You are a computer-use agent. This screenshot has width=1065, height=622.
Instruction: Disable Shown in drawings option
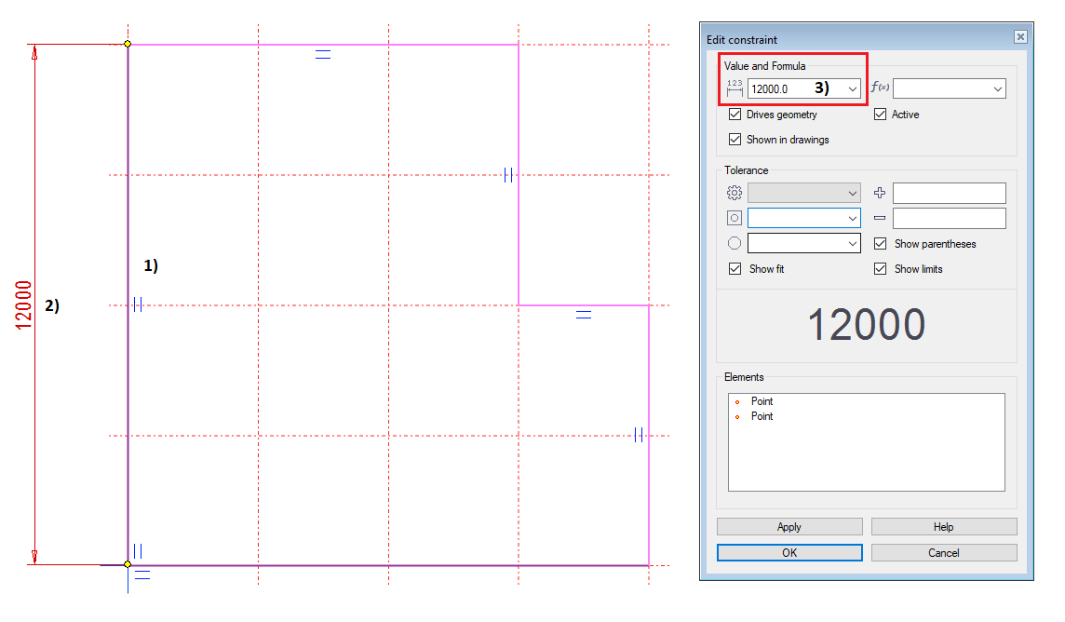(x=735, y=140)
